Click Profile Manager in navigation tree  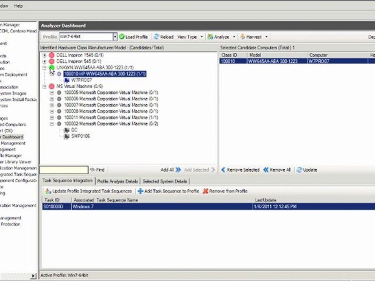click(11, 156)
